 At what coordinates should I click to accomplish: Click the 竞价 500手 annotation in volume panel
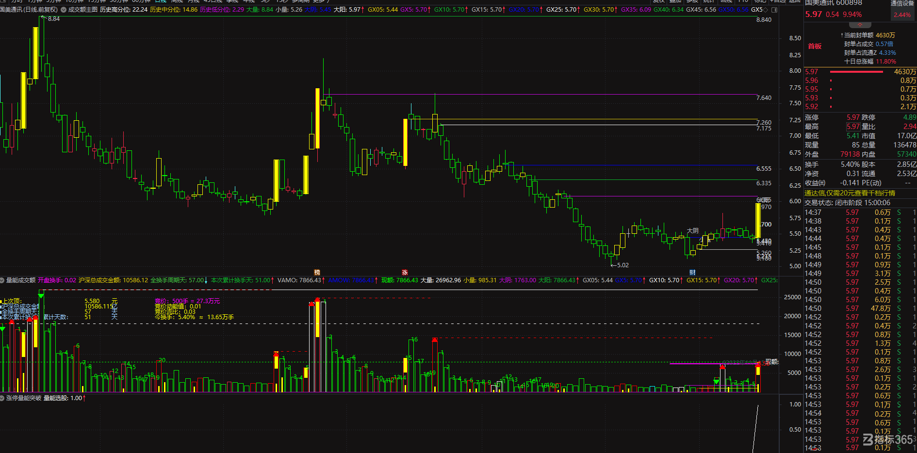point(187,301)
